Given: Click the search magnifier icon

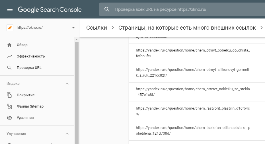Looking at the screenshot, I should [x=107, y=9].
